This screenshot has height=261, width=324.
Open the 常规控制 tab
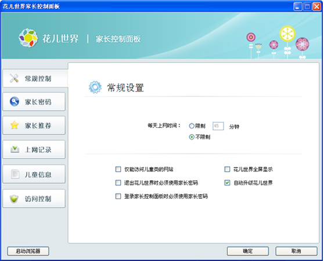[35, 78]
